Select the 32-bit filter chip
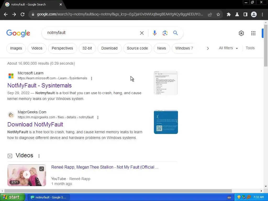 click(87, 48)
